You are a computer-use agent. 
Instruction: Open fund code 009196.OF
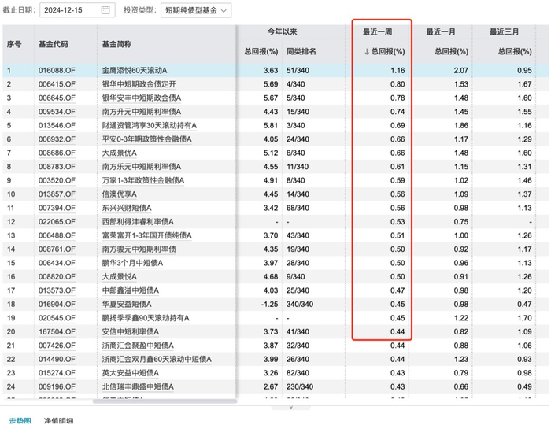pos(57,386)
